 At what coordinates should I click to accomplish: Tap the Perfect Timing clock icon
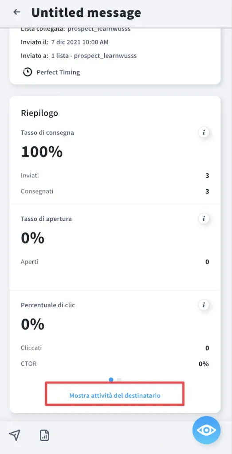click(x=28, y=72)
